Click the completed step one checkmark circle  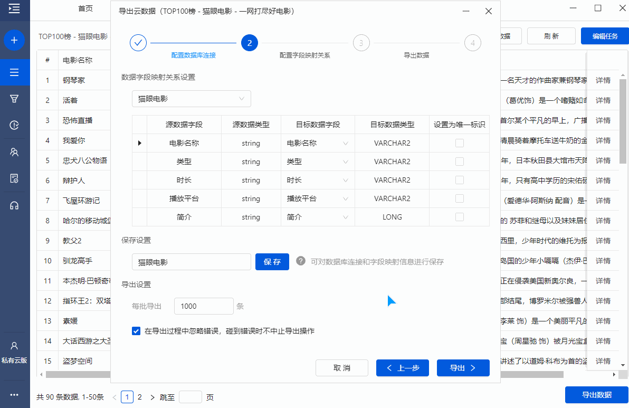[138, 43]
